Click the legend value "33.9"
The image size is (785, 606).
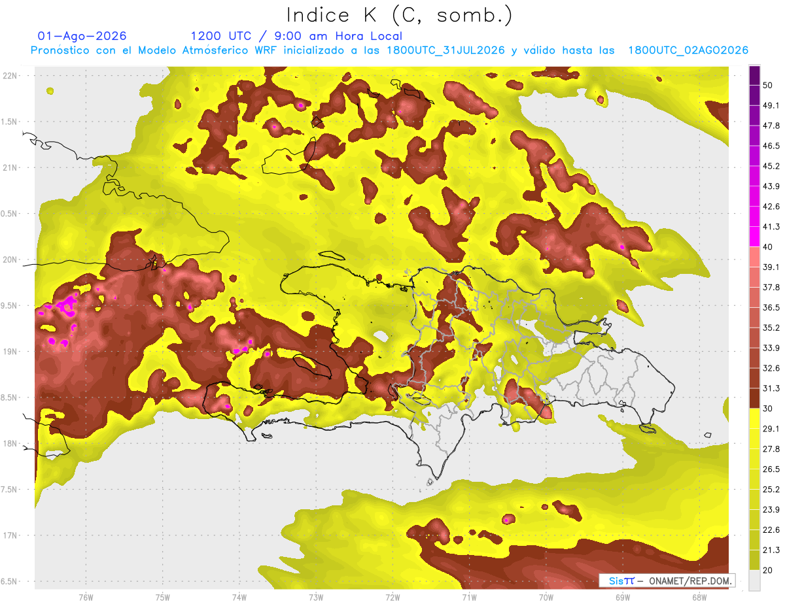pos(771,348)
